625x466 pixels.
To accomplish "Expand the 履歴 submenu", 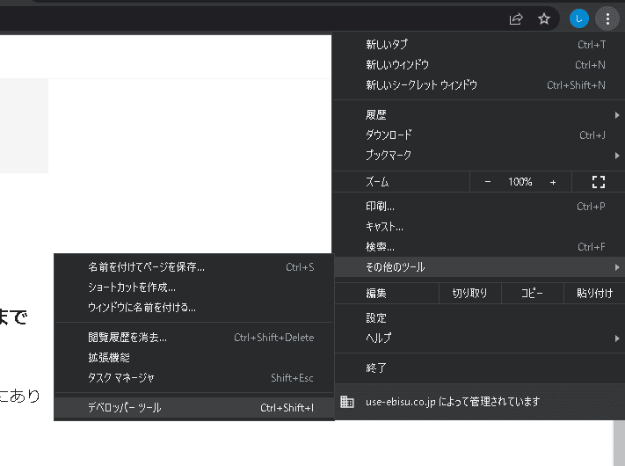I will coord(478,115).
